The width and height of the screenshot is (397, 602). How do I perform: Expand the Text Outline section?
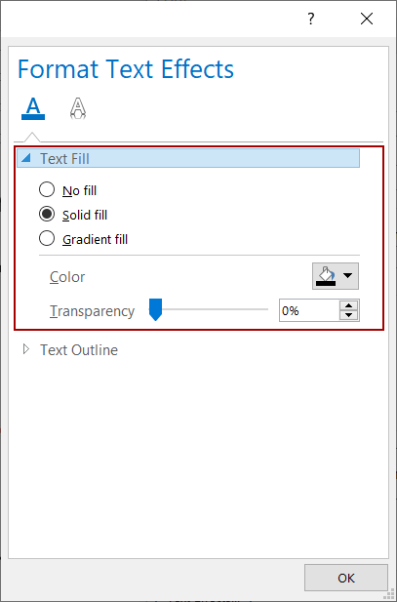(79, 349)
